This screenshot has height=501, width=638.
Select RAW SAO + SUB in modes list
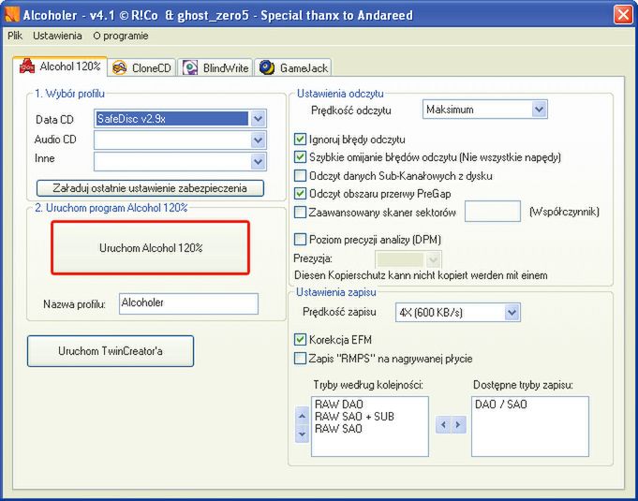click(354, 417)
